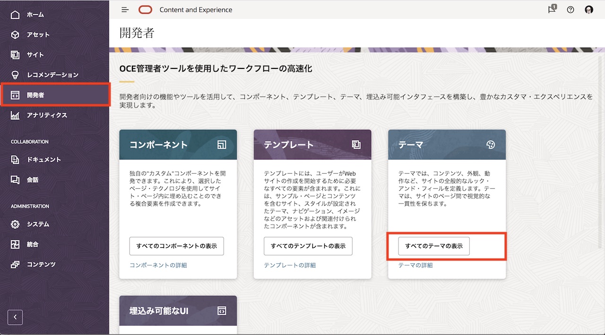Follow the テーマの詳細 link
Screen dimensions: 605x335
tap(415, 265)
